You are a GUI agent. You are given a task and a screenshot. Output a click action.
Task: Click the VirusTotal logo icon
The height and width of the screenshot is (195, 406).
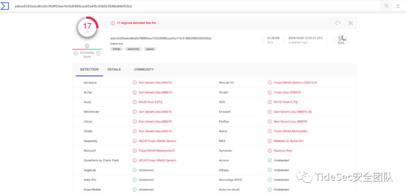(x=5, y=6)
